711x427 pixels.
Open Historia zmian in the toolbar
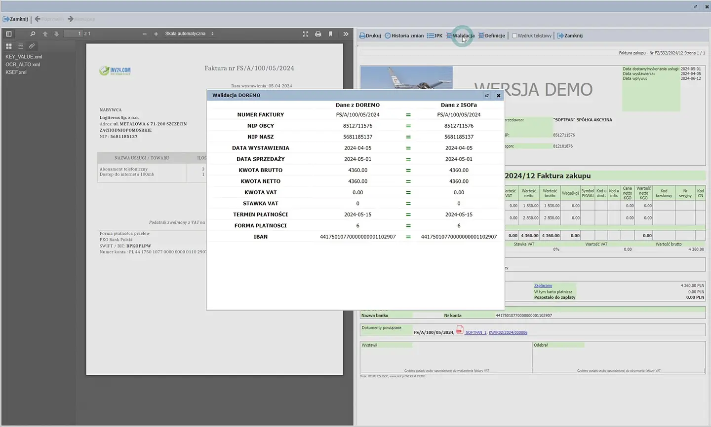coord(404,36)
